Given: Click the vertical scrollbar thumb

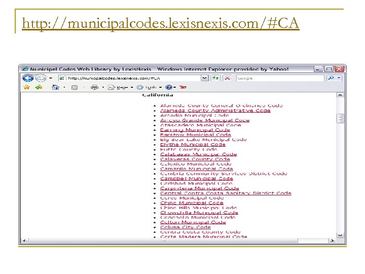Looking at the screenshot, I should pos(340,118).
